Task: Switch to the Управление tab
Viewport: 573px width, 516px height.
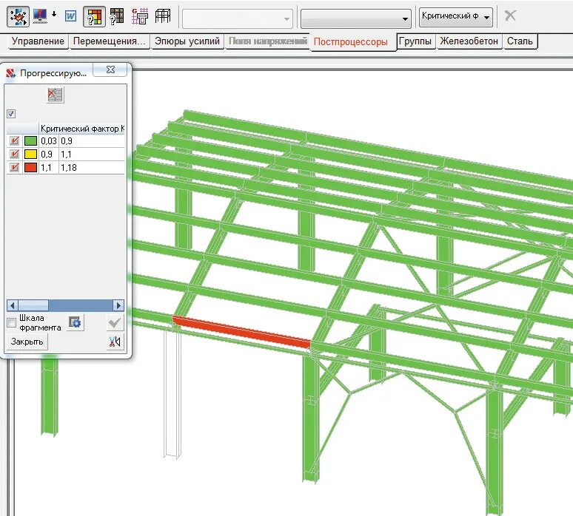Action: click(x=38, y=41)
